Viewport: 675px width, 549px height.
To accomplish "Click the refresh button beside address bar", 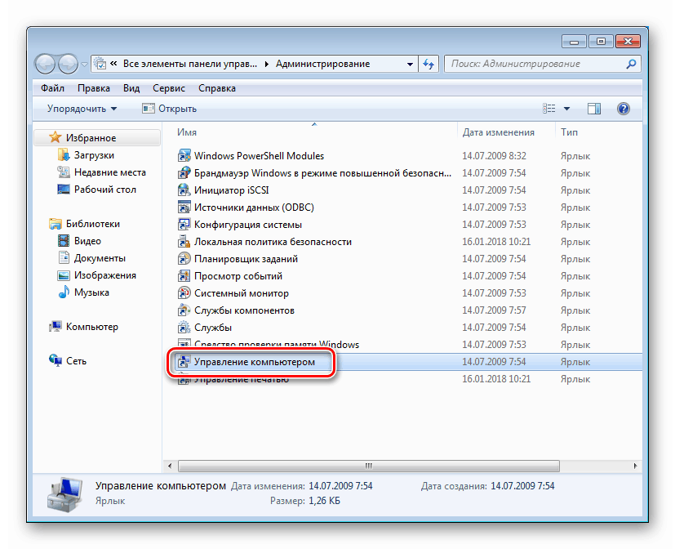I will [x=429, y=65].
